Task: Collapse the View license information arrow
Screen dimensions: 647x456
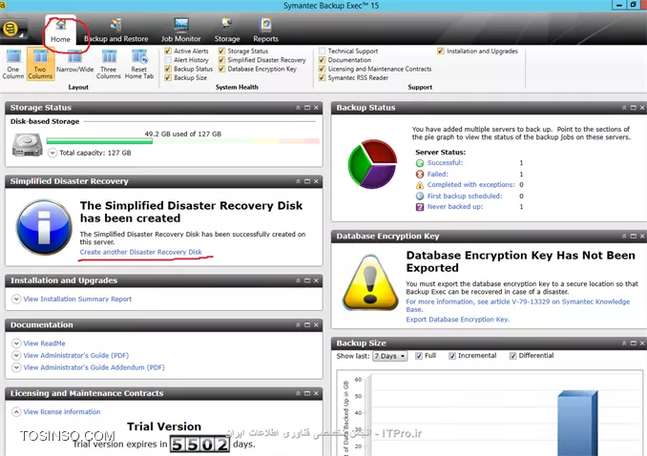Action: tap(16, 412)
